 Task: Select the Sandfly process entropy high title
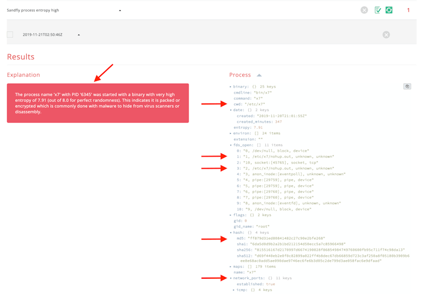coord(33,10)
